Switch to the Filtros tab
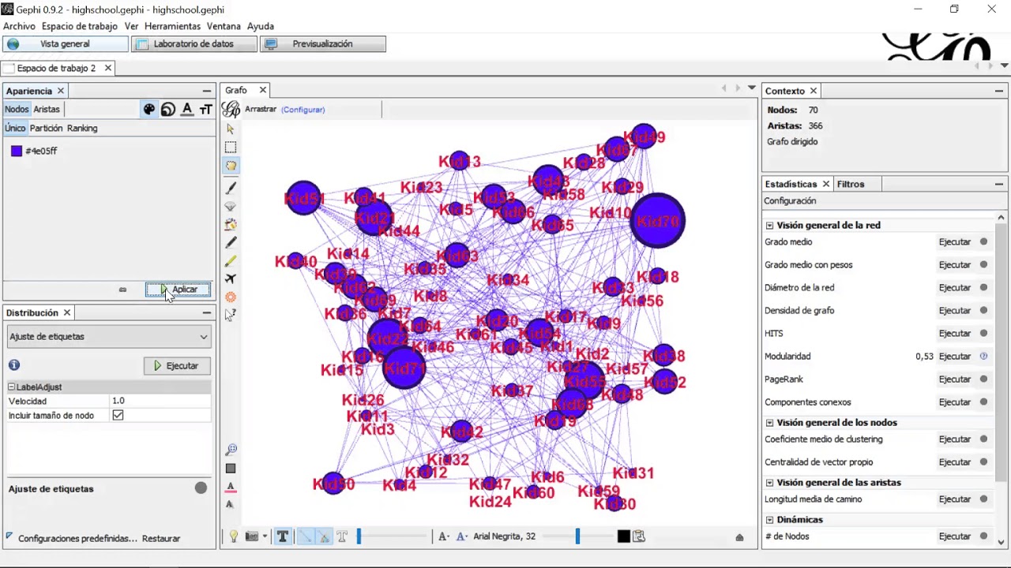Image resolution: width=1011 pixels, height=568 pixels. 851,184
